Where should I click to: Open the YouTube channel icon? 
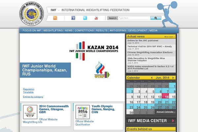[x=96, y=18]
